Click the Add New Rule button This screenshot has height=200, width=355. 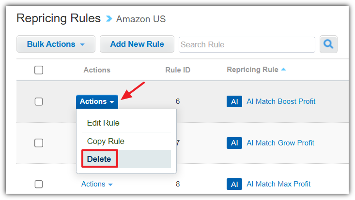pyautogui.click(x=137, y=44)
